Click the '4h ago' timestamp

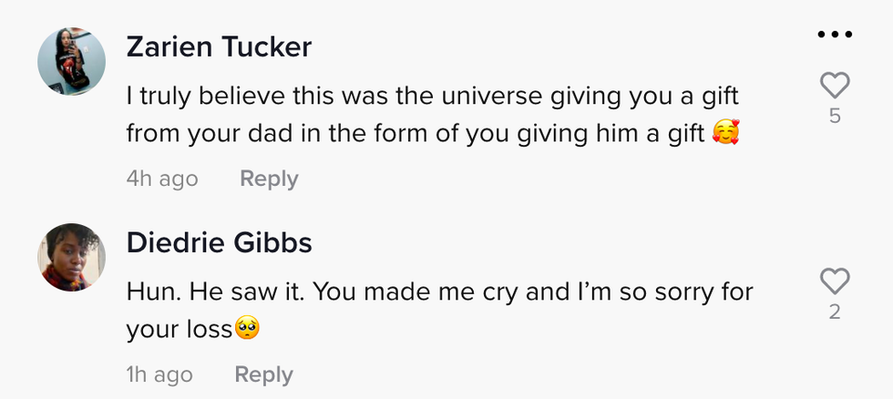click(161, 179)
